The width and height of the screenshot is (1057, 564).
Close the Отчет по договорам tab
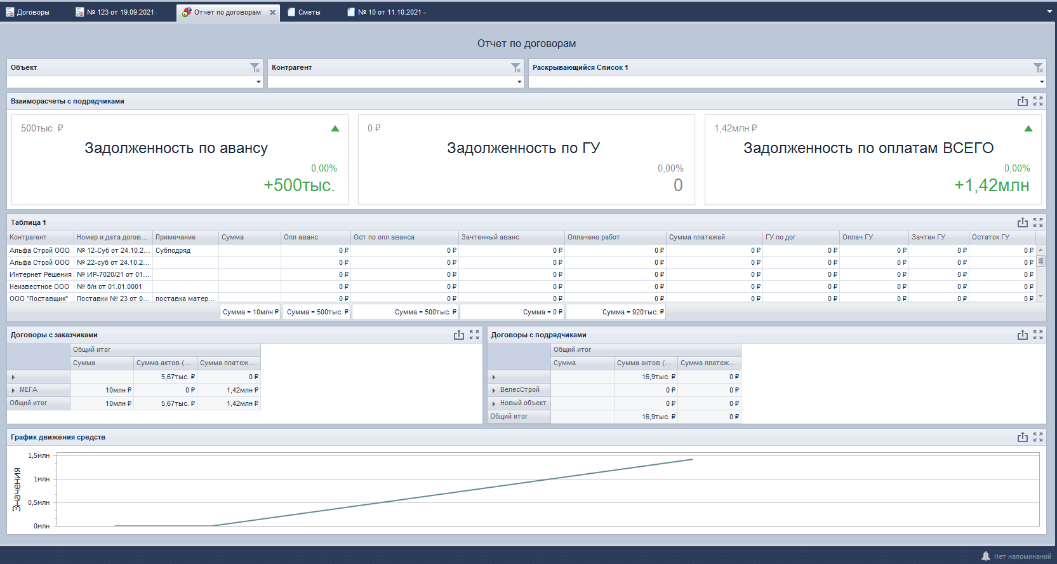272,12
